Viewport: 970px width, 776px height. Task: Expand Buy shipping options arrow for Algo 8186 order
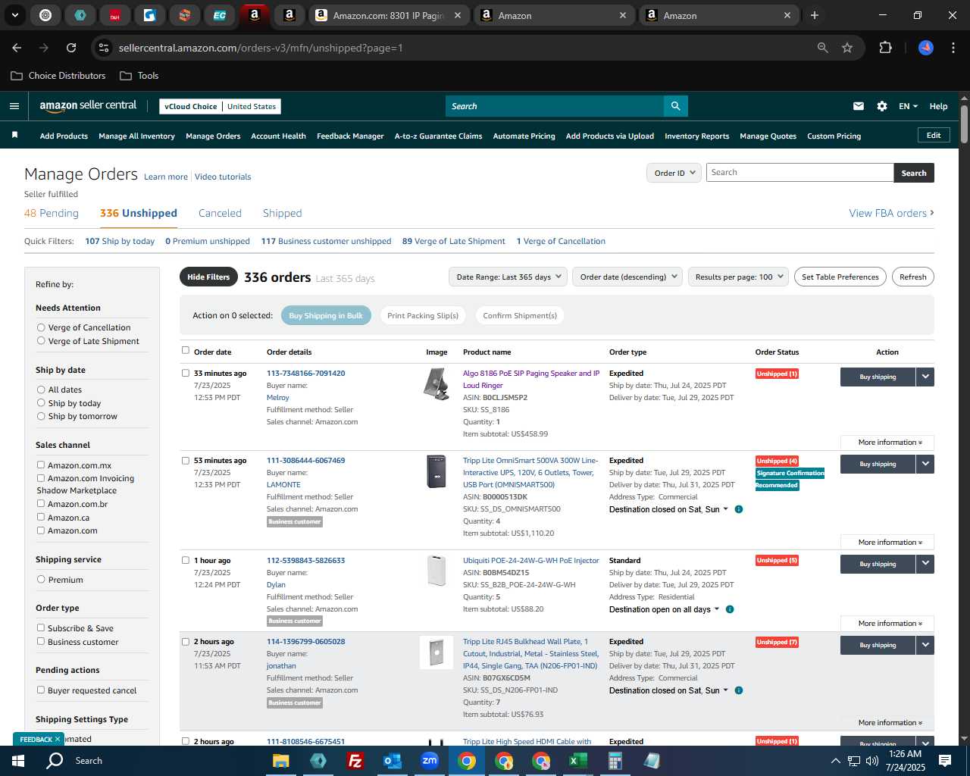click(925, 377)
